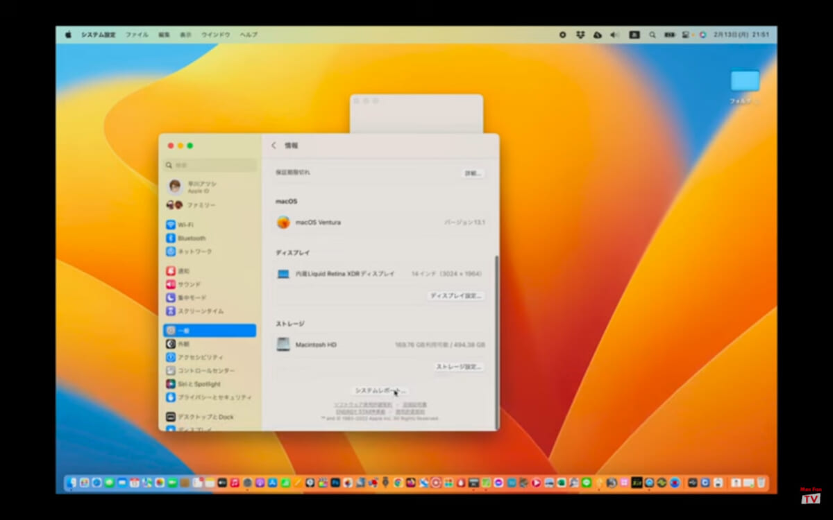Screen dimensions: 833x520
Task: Click the ストレージ設定... button
Action: 459,367
